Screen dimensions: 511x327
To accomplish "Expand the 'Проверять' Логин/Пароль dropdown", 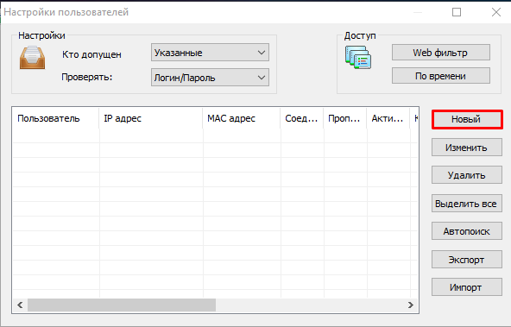I will 210,78.
